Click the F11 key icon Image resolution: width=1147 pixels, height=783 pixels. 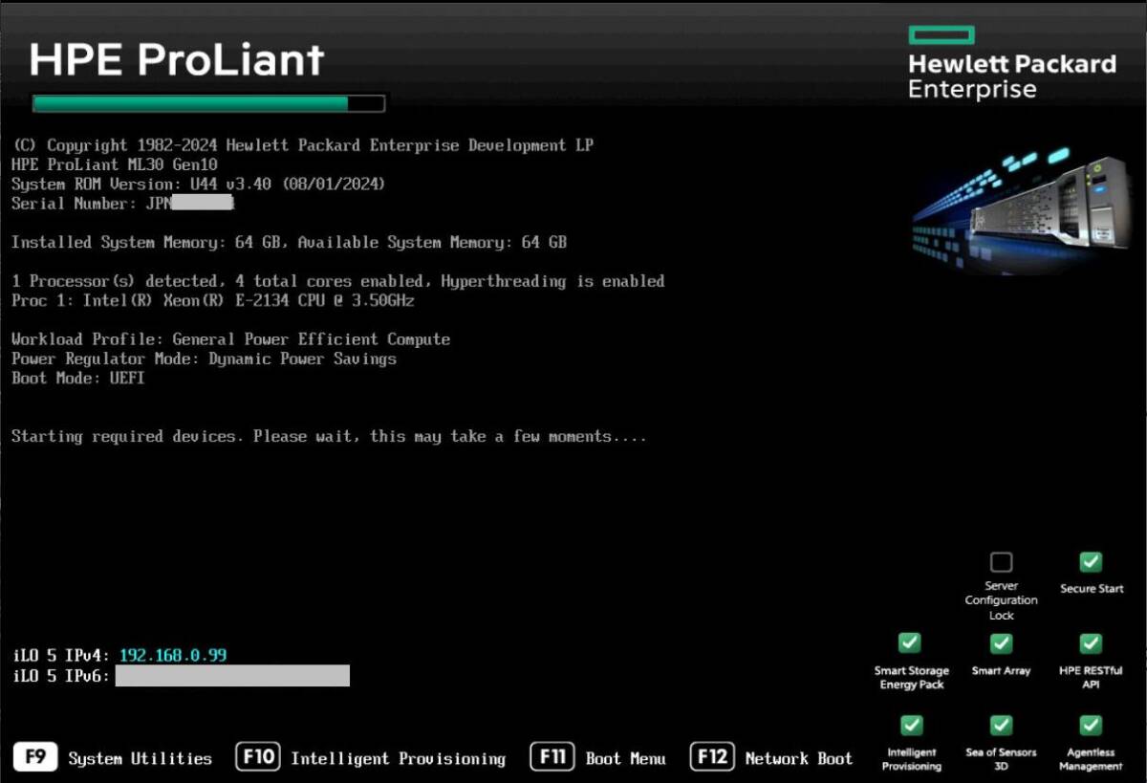pos(552,757)
